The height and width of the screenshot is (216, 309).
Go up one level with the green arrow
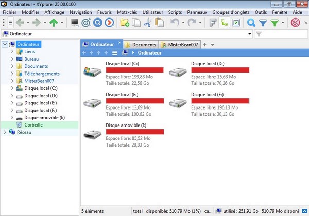click(54, 23)
